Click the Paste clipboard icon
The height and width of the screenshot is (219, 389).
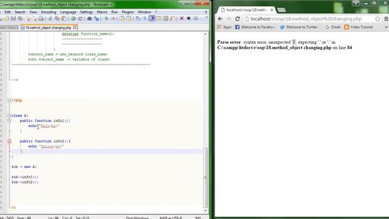[x=64, y=19]
